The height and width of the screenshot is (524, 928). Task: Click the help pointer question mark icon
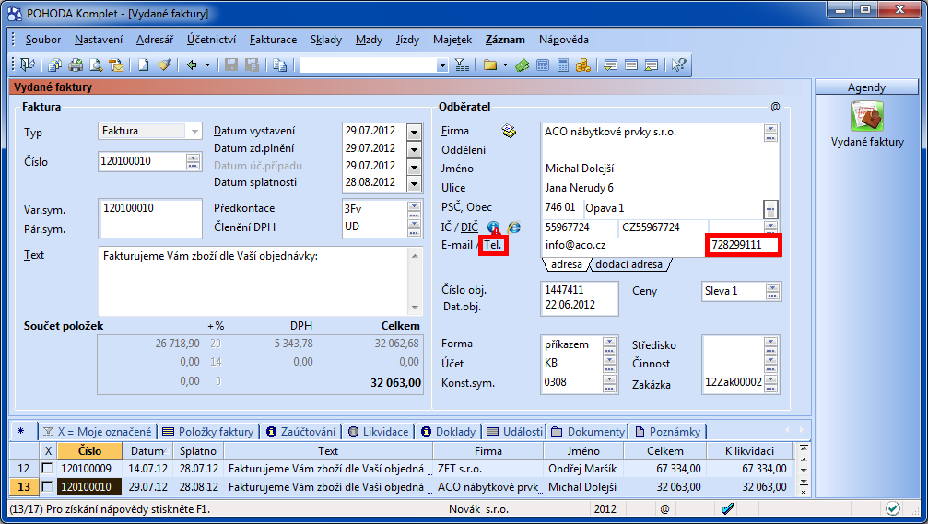678,64
